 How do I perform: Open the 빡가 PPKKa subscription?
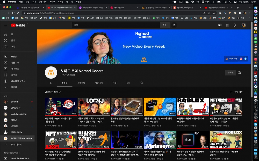(x=18, y=132)
